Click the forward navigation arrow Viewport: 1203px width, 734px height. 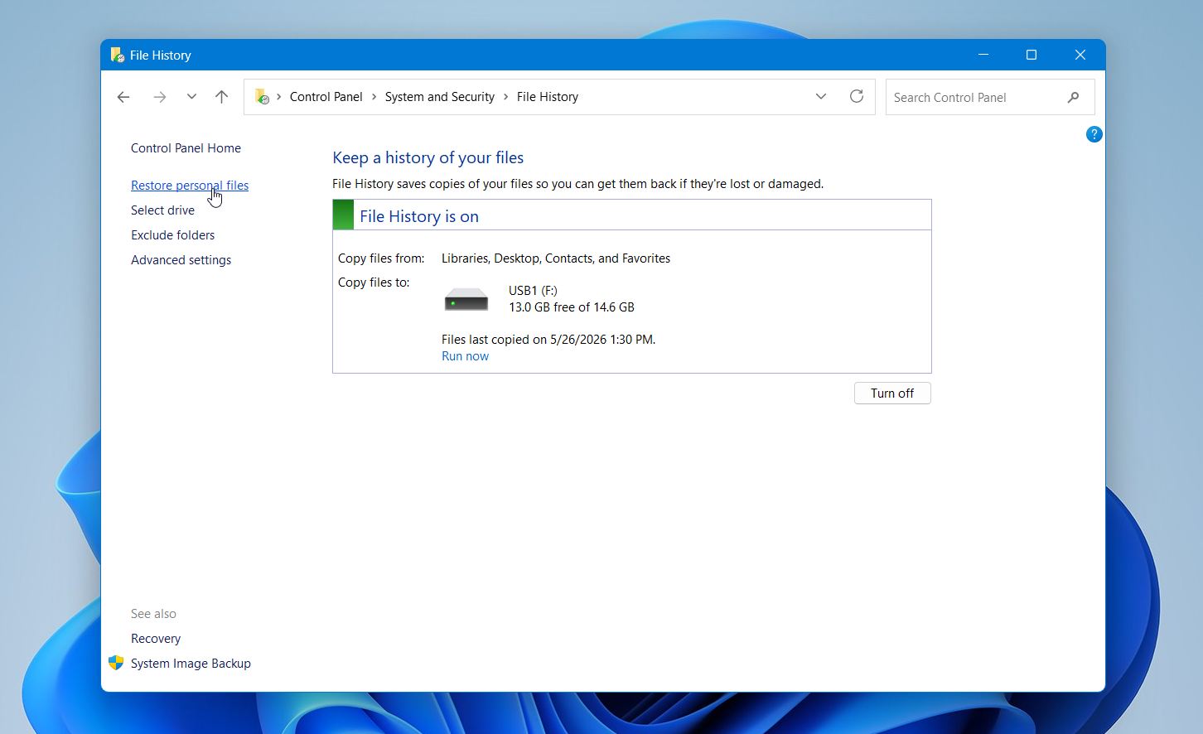pos(160,97)
